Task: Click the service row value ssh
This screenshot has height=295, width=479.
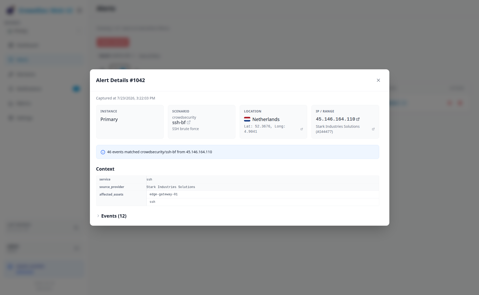Action: pyautogui.click(x=149, y=179)
